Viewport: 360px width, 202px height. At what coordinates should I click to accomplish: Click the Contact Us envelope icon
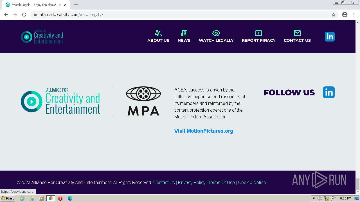click(x=297, y=33)
